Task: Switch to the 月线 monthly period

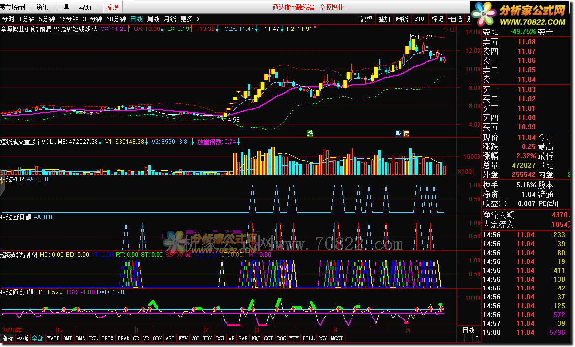Action: pyautogui.click(x=170, y=19)
